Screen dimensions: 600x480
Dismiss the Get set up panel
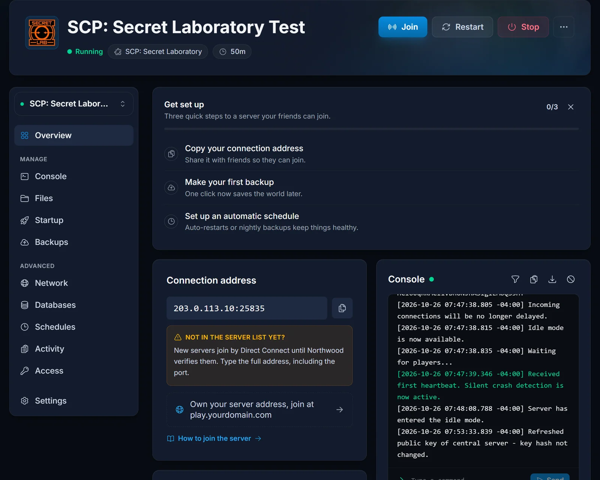point(571,107)
